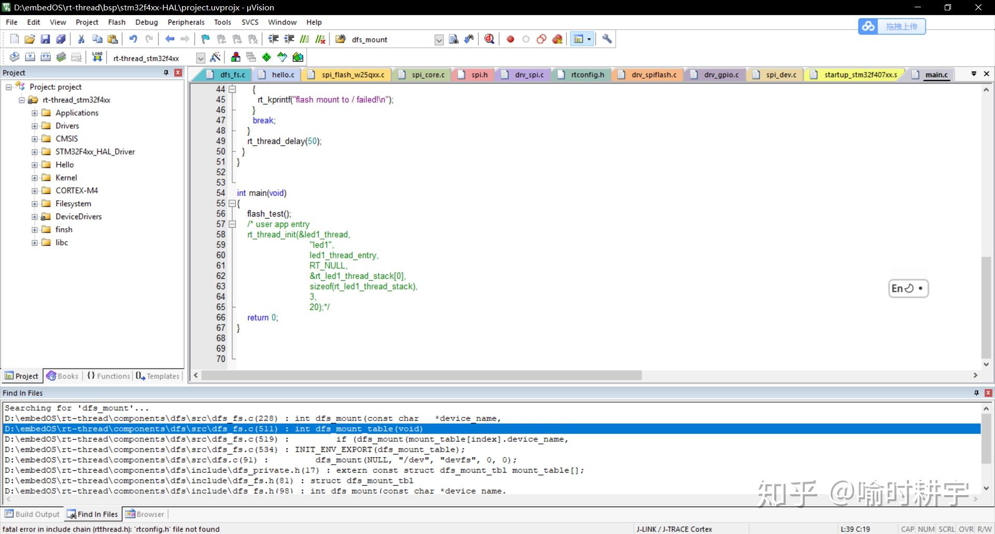Open editor tabs list dropdown

[974, 74]
